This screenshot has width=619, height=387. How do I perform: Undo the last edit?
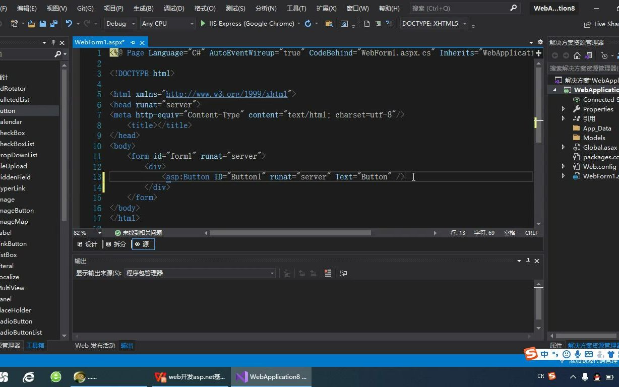point(69,24)
